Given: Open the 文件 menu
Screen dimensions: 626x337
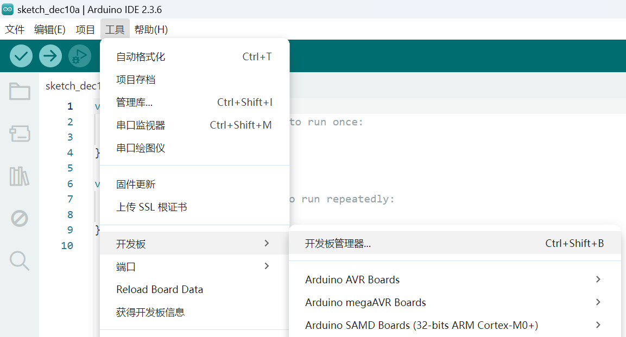Looking at the screenshot, I should [15, 30].
